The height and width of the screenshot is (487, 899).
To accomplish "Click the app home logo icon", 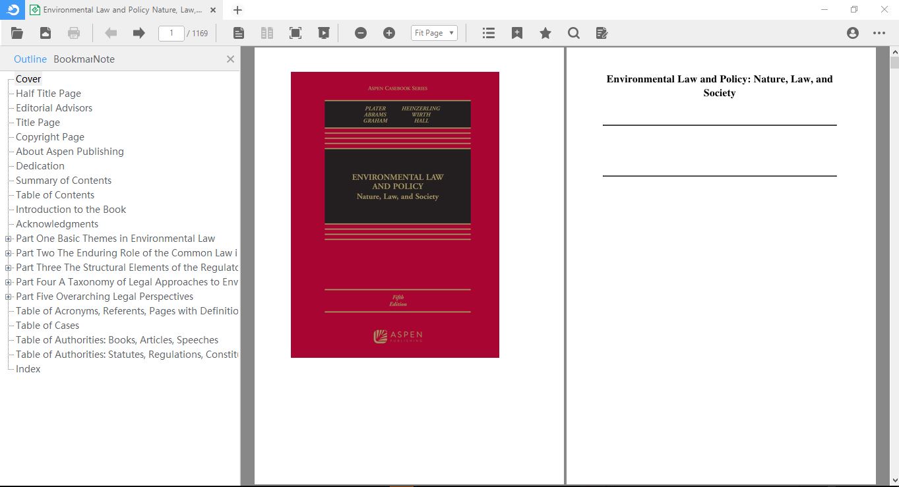I will [x=13, y=9].
